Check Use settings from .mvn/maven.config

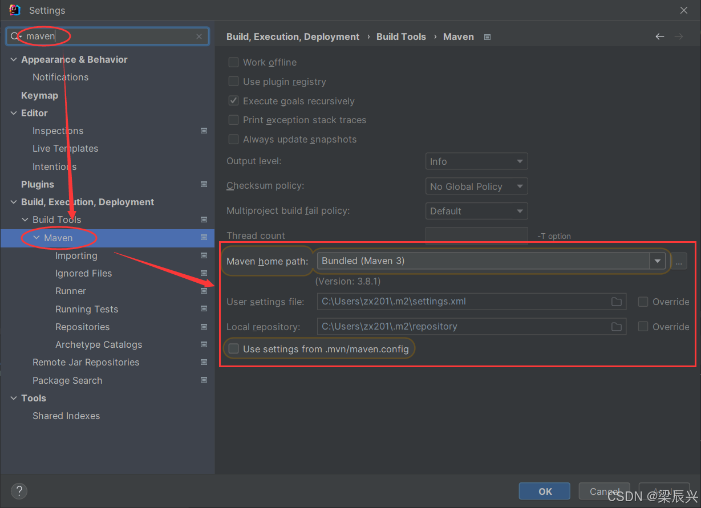tap(233, 349)
